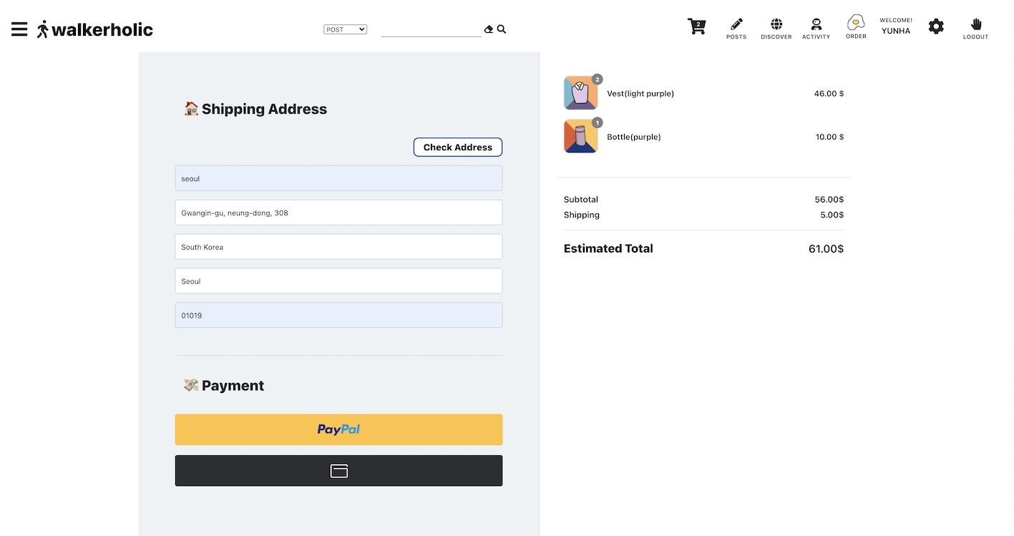Open settings gear icon

[936, 26]
